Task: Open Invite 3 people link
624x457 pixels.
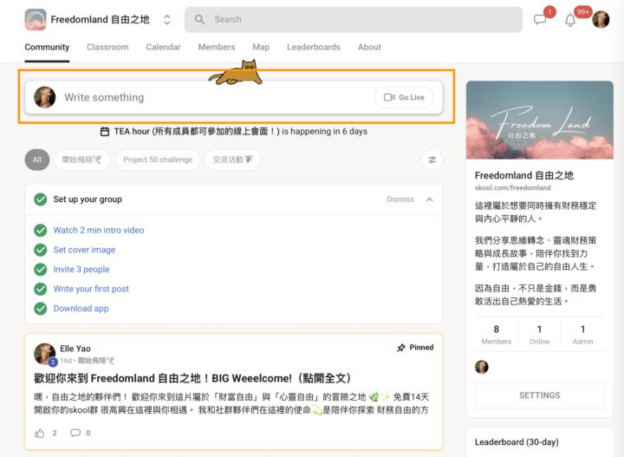Action: [x=81, y=269]
